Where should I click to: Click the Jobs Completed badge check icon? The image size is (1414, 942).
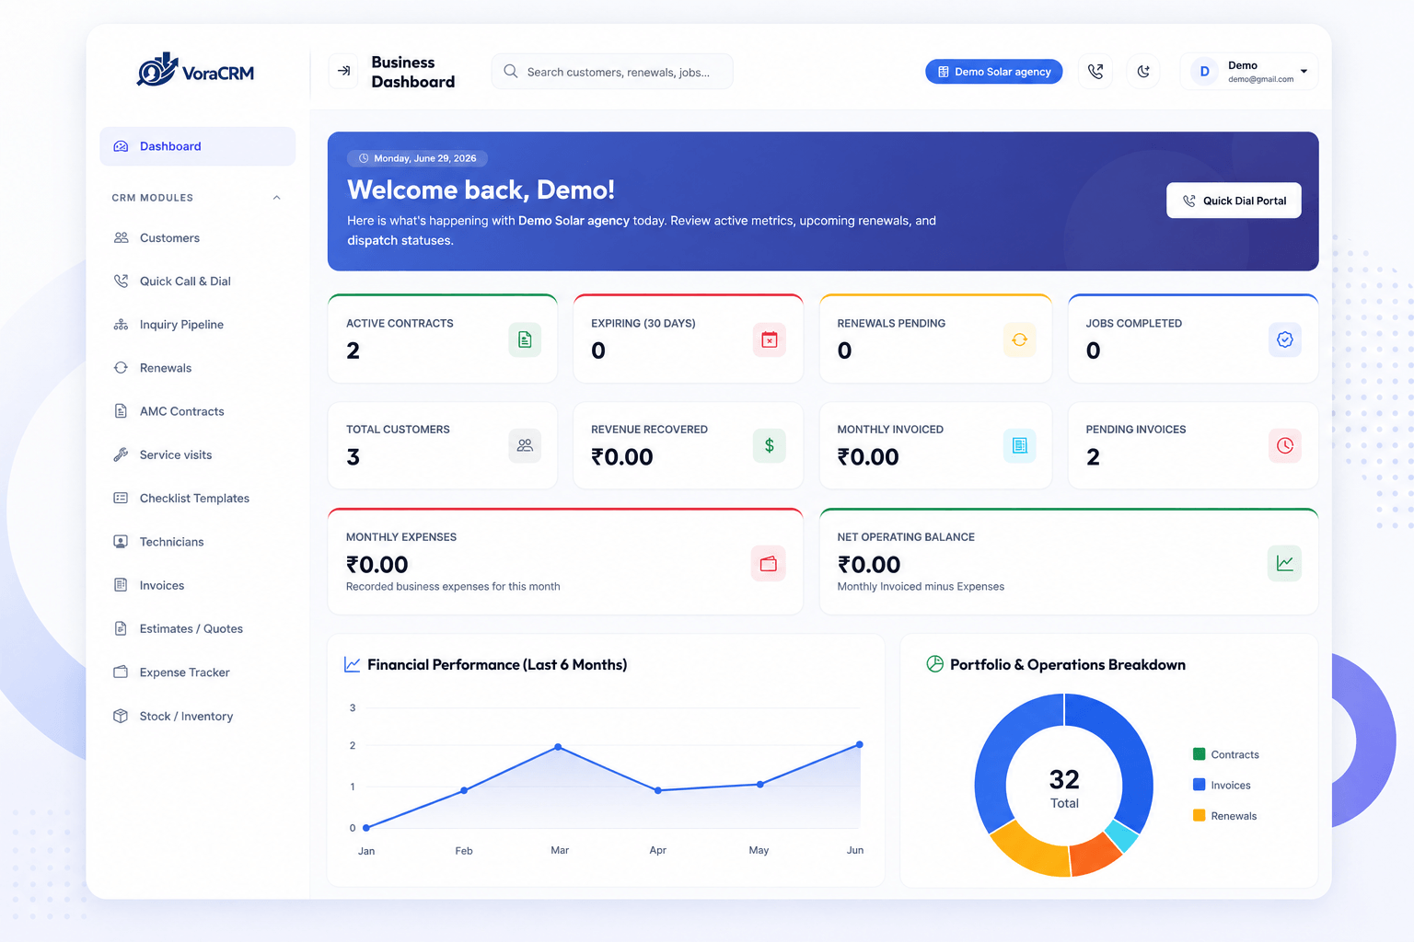click(1285, 340)
